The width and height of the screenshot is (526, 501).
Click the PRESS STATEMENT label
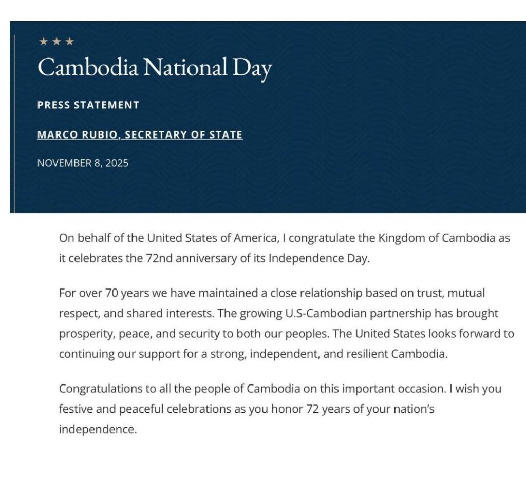coord(88,105)
